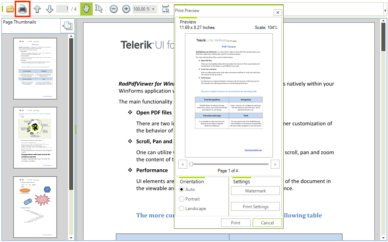Click the printer icon in toolbar
Screen dimensions: 388x242
click(x=22, y=9)
